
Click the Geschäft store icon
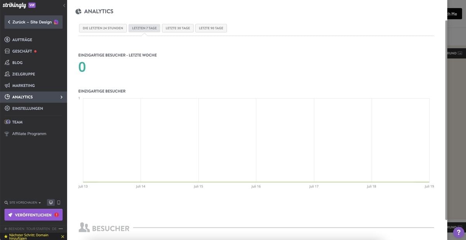point(7,51)
